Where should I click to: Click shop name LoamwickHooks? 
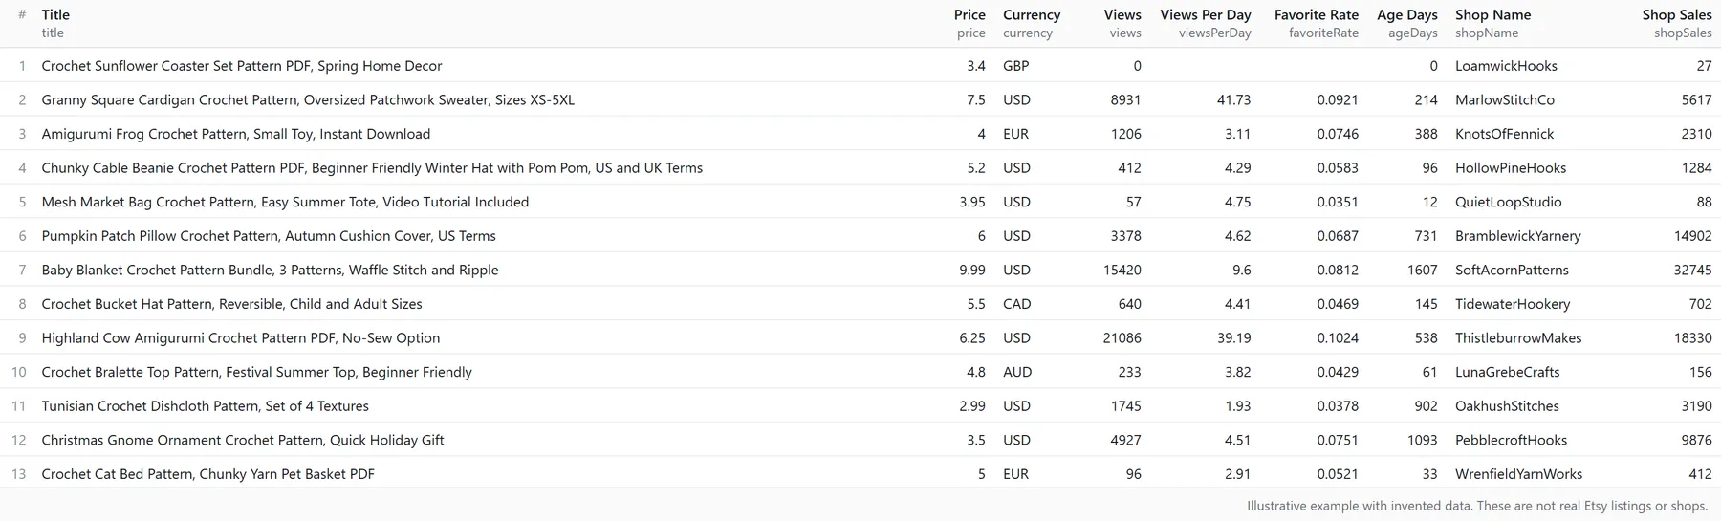pyautogui.click(x=1506, y=66)
